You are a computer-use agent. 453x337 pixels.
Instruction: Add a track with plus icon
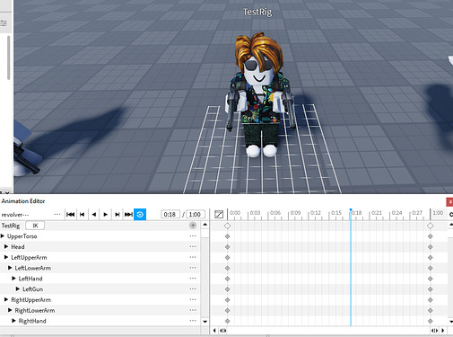pos(193,226)
